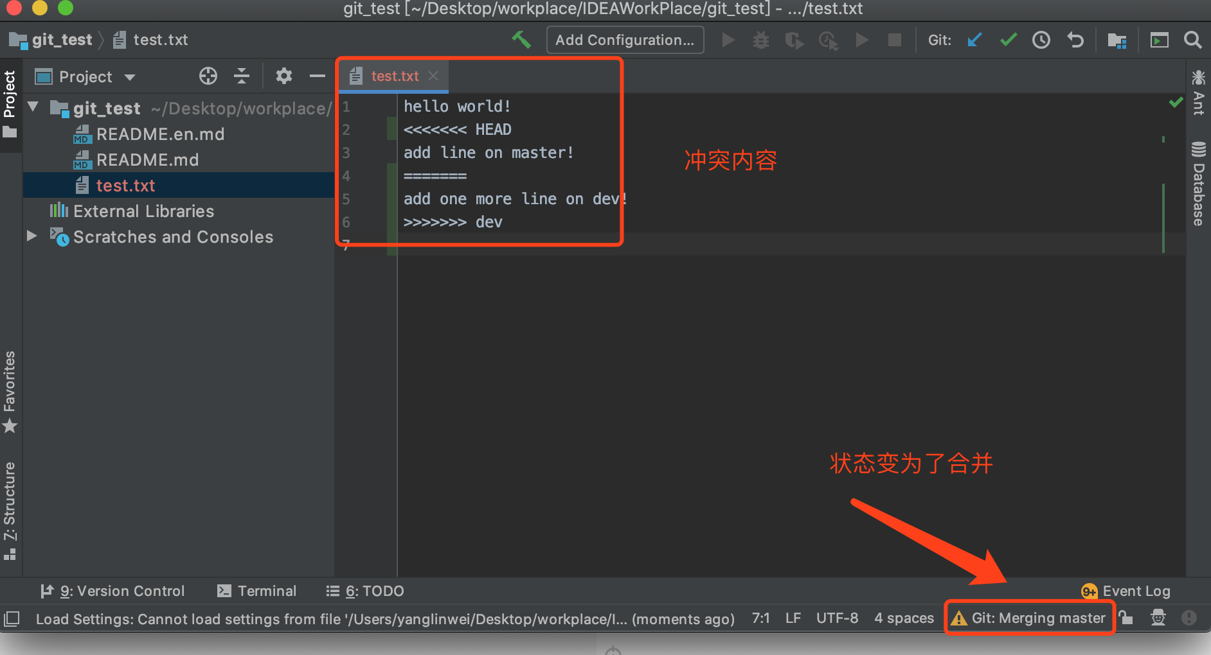Expand Scratches and Consoles node
The width and height of the screenshot is (1211, 655).
(31, 236)
